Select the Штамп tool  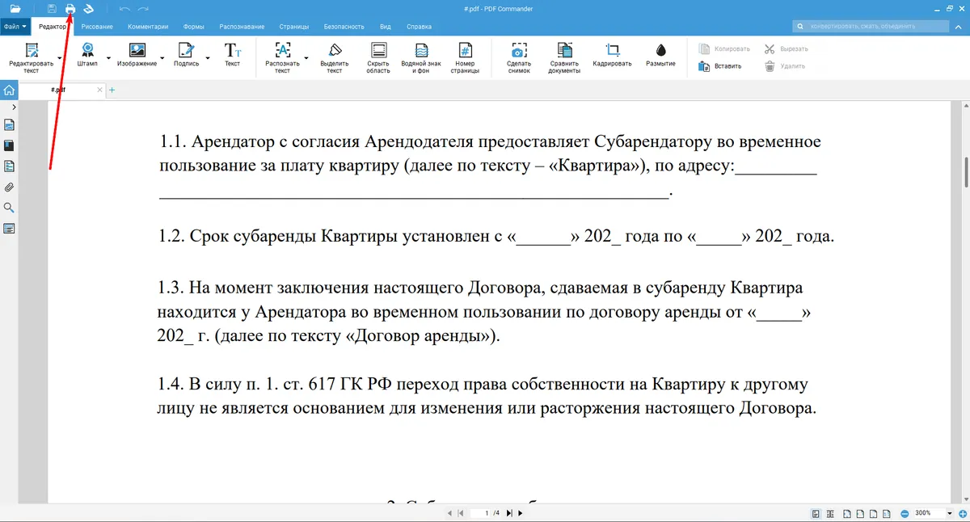click(x=87, y=54)
